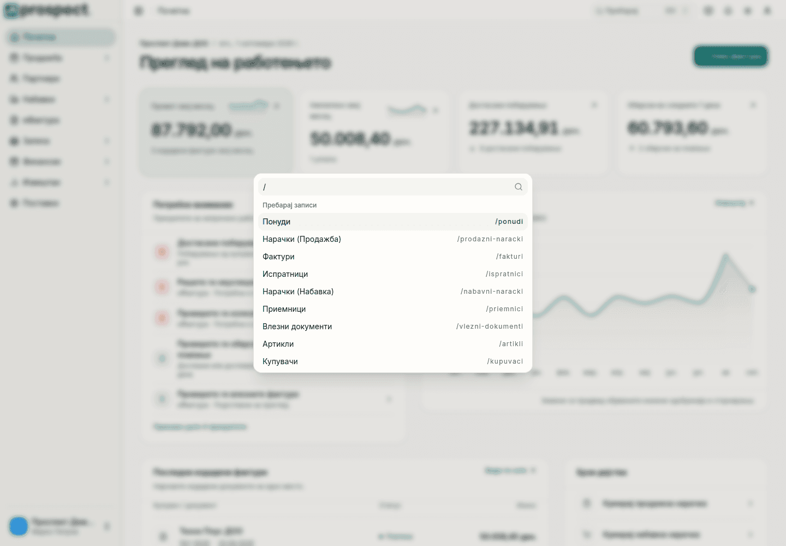Screen dimensions: 786x546
Task: Click the command palette search input field
Action: [392, 187]
